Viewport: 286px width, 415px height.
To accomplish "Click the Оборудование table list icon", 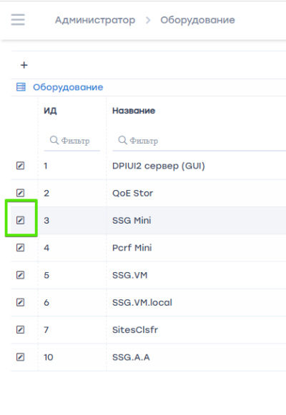I will pyautogui.click(x=21, y=87).
